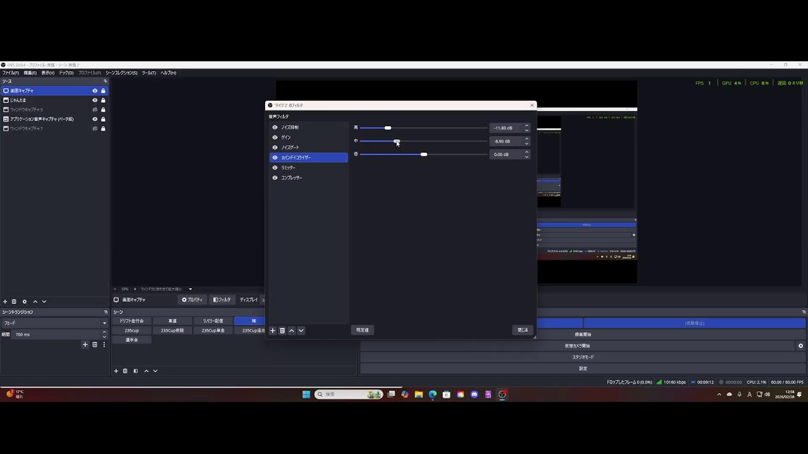Toggle visibility of the ゲイン filter
This screenshot has height=454, width=808.
tap(275, 137)
